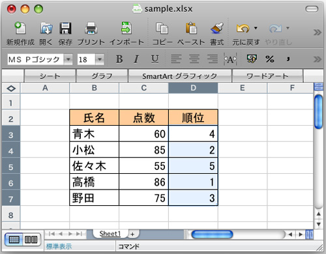Paste with the ペースト clipboard icon
The height and width of the screenshot is (254, 326).
coord(191,28)
